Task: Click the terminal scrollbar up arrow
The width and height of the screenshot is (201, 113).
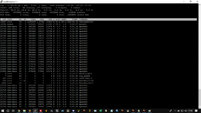Action: coord(200,5)
